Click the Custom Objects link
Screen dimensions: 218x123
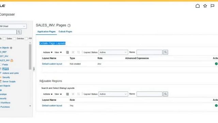pyautogui.click(x=4, y=48)
